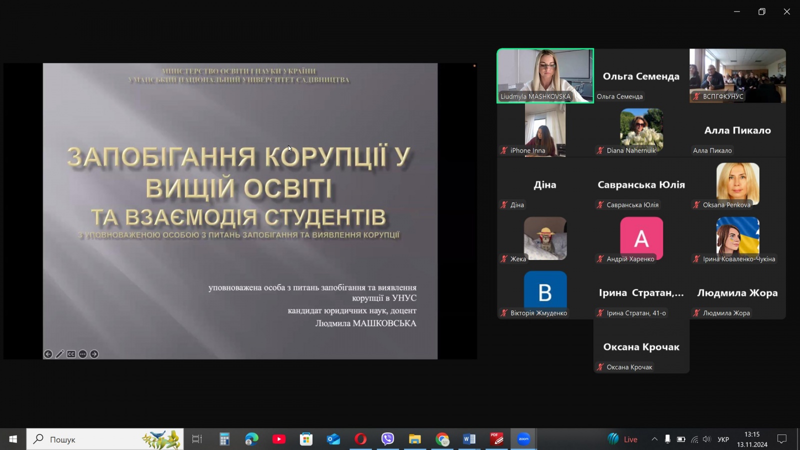Select the Жека participant tile

click(545, 238)
